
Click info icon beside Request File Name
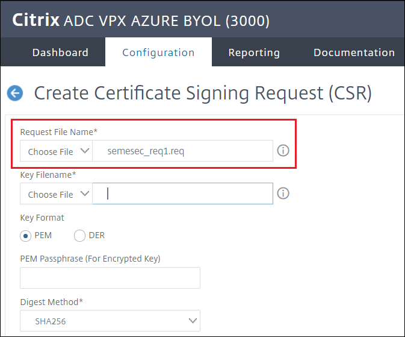tap(283, 151)
